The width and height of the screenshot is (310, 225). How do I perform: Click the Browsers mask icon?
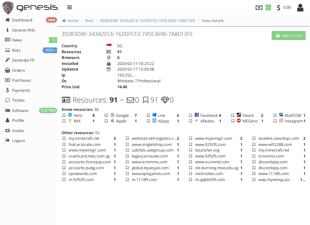(x=109, y=57)
